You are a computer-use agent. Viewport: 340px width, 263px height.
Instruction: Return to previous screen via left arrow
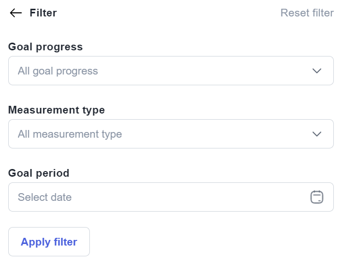click(x=16, y=13)
